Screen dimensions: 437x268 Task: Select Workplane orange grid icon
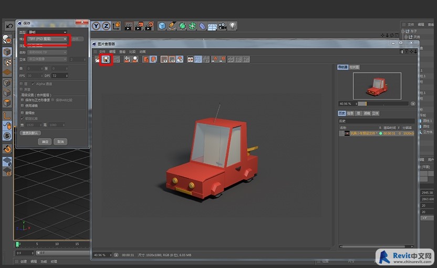point(7,72)
